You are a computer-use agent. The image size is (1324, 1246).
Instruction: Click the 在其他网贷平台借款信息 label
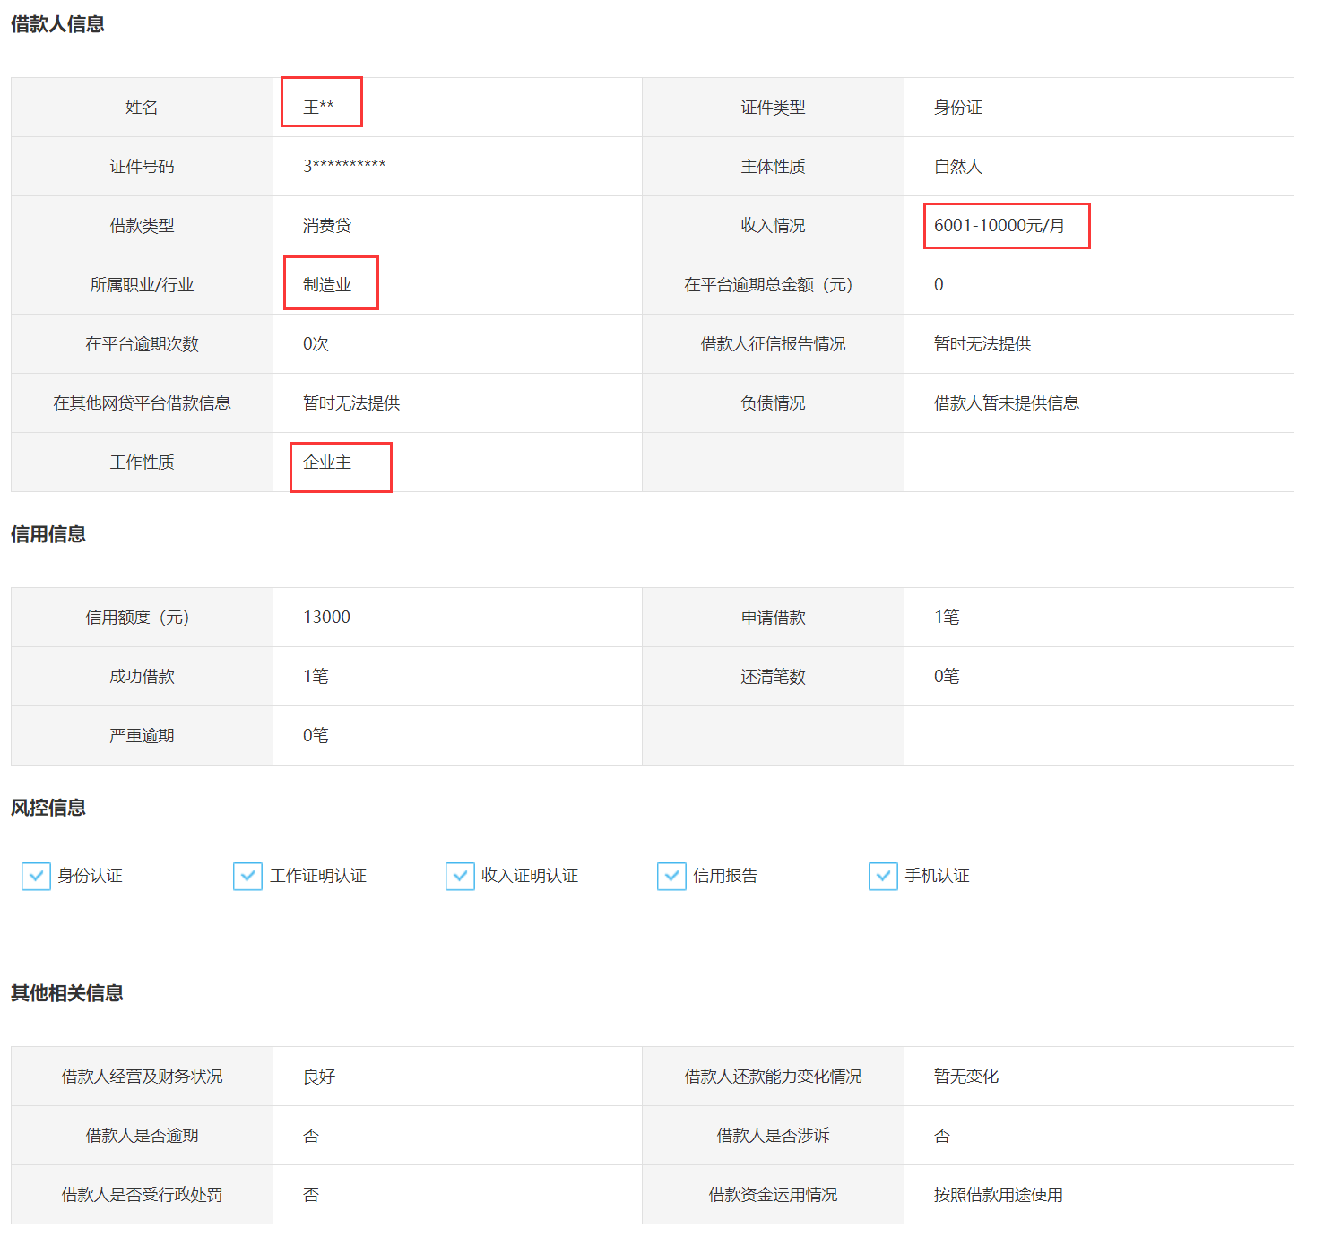tap(142, 403)
